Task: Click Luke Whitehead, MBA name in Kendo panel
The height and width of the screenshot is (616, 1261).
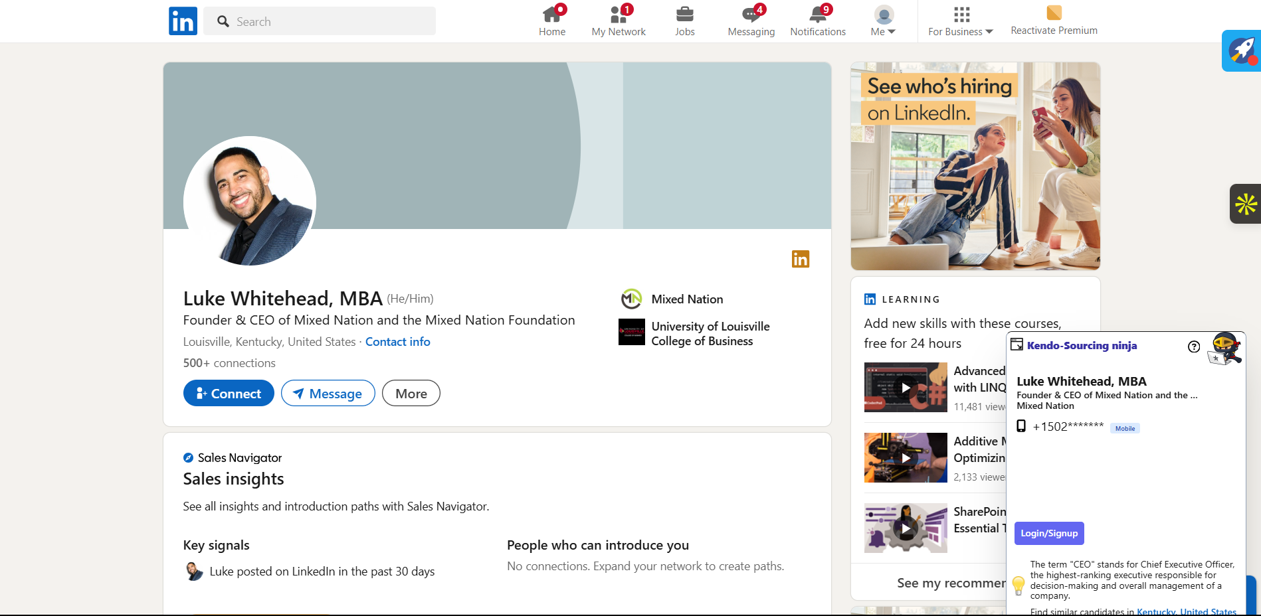Action: click(1082, 381)
